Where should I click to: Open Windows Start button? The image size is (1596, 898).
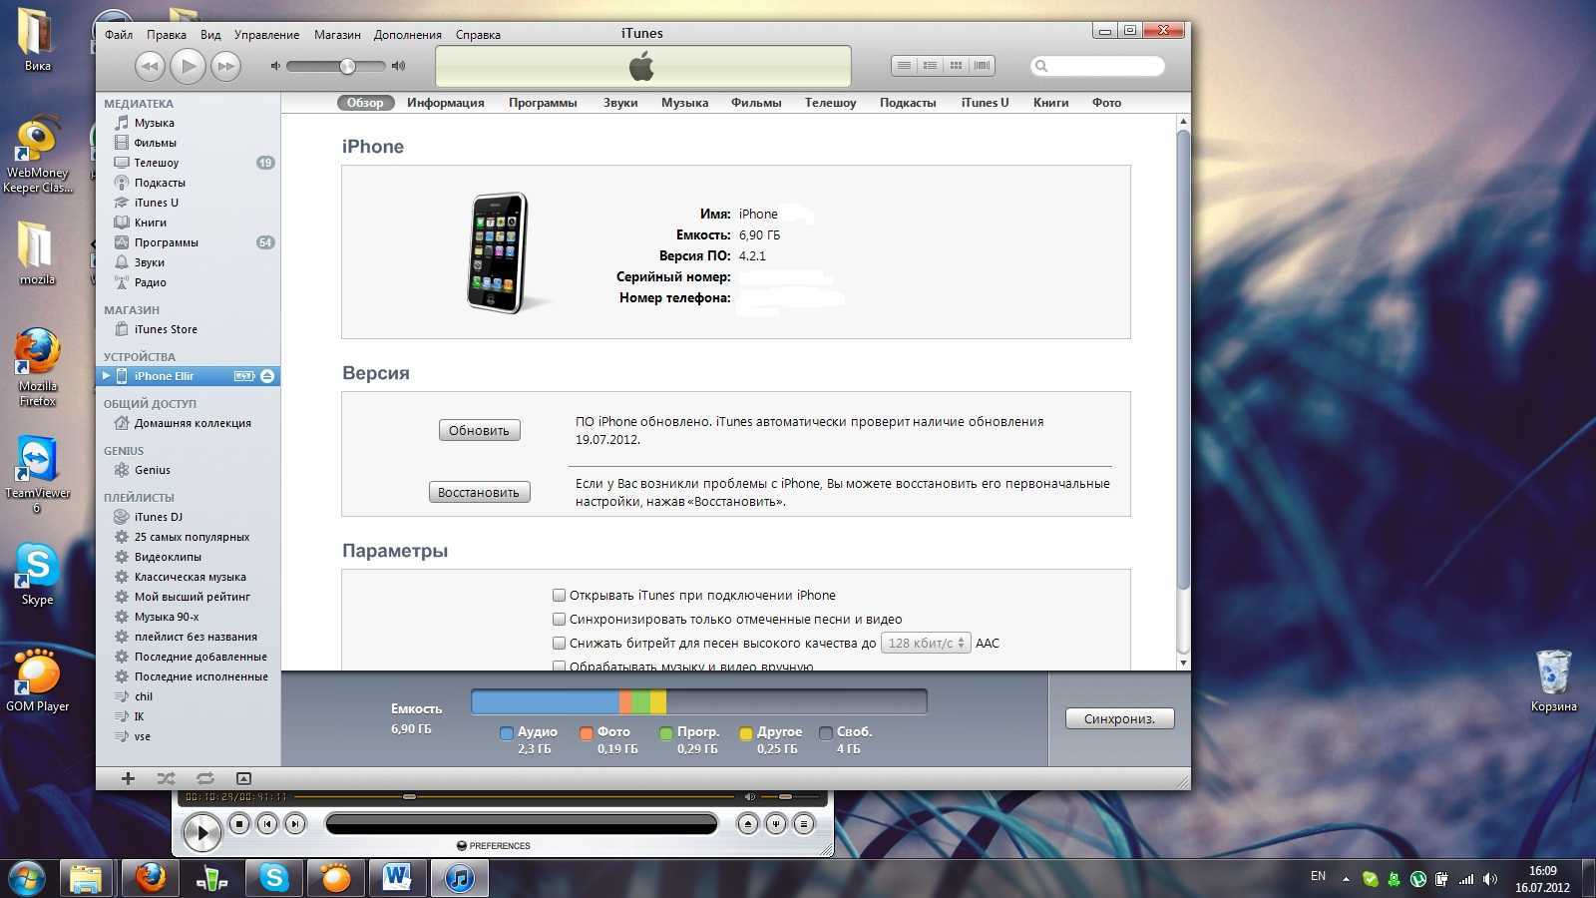[x=27, y=877]
